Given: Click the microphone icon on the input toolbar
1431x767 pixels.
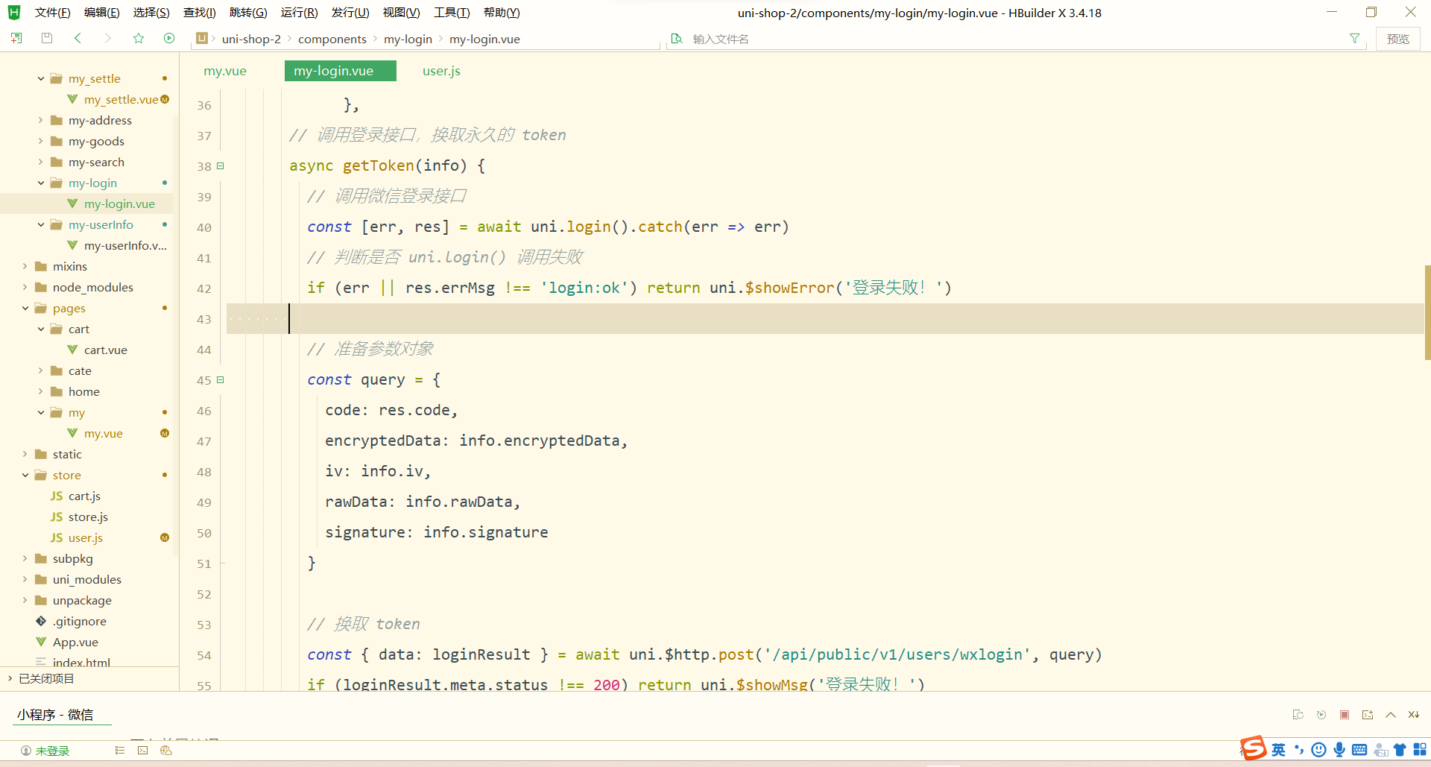Looking at the screenshot, I should (1339, 750).
